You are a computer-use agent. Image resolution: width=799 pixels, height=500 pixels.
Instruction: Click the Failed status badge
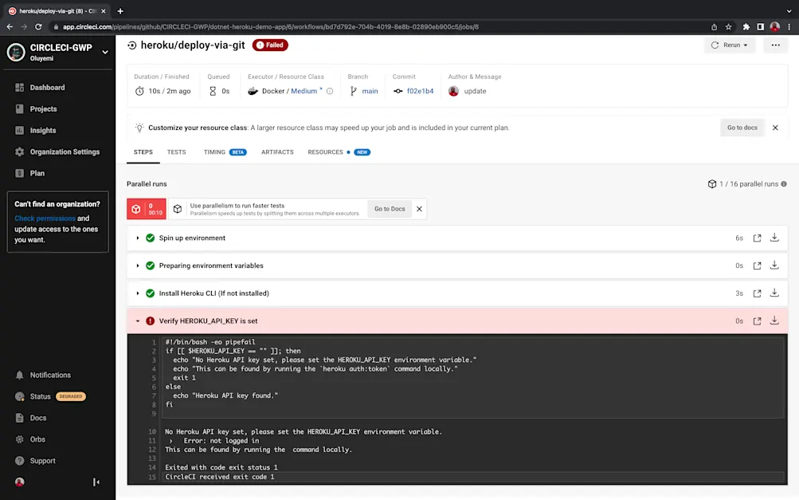[270, 45]
